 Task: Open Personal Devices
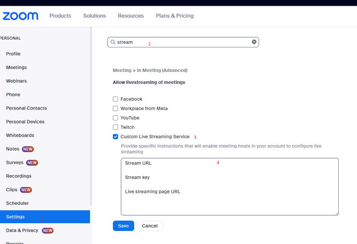pyautogui.click(x=25, y=122)
